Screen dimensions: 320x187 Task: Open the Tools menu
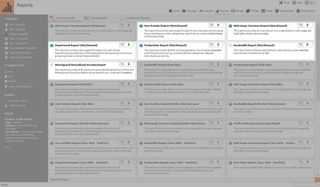[x=284, y=2]
